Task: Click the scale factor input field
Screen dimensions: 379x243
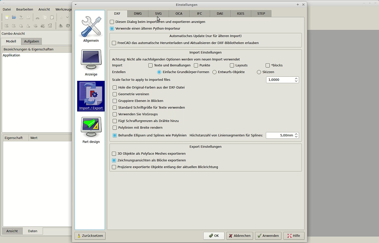Action: pyautogui.click(x=280, y=80)
